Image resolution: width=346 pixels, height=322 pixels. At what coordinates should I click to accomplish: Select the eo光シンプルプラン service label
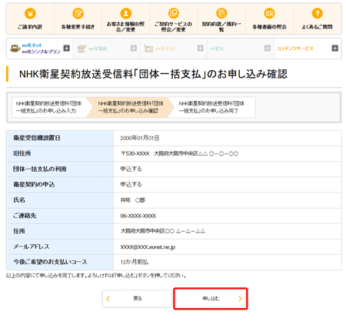pos(41,52)
